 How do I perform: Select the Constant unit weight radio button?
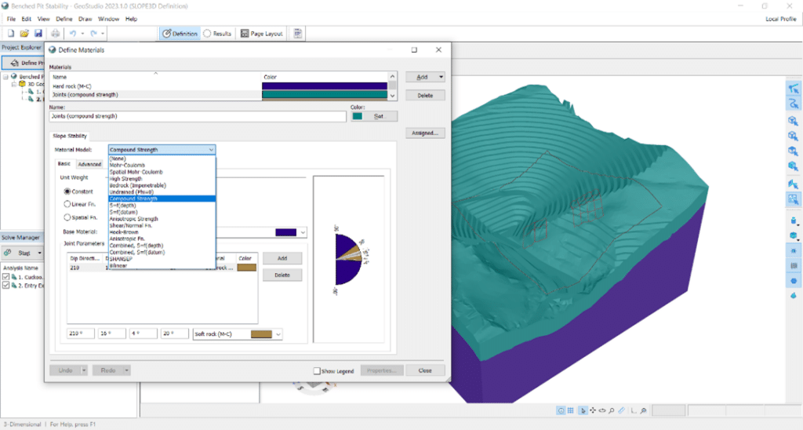67,191
